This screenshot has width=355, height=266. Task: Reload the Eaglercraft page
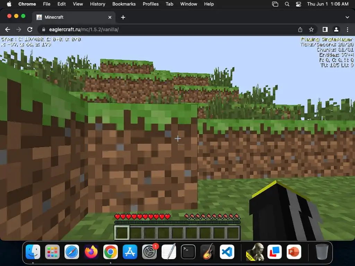click(30, 29)
